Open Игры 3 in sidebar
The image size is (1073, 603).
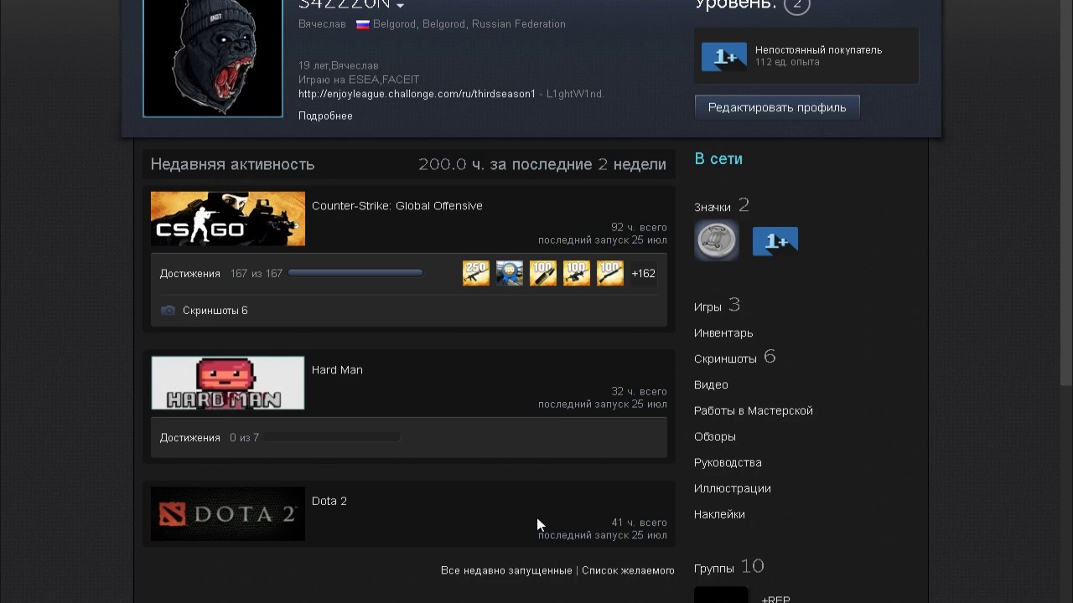(718, 306)
